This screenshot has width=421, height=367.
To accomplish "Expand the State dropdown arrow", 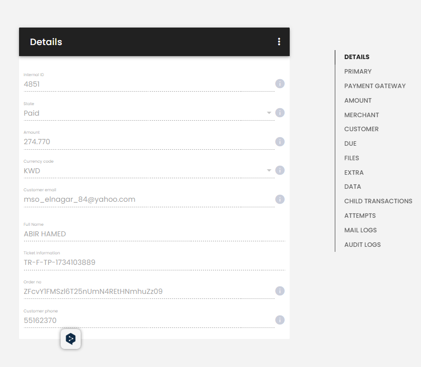I will point(269,113).
